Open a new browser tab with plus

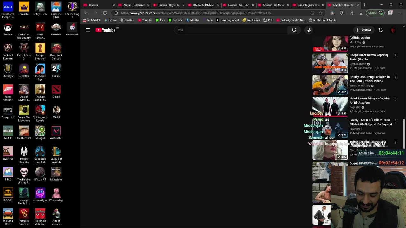coord(364,5)
